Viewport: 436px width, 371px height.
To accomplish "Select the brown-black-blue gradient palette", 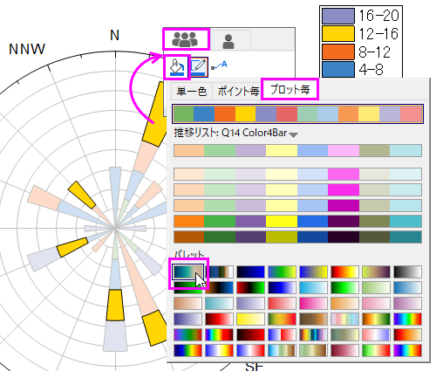I will tap(219, 287).
